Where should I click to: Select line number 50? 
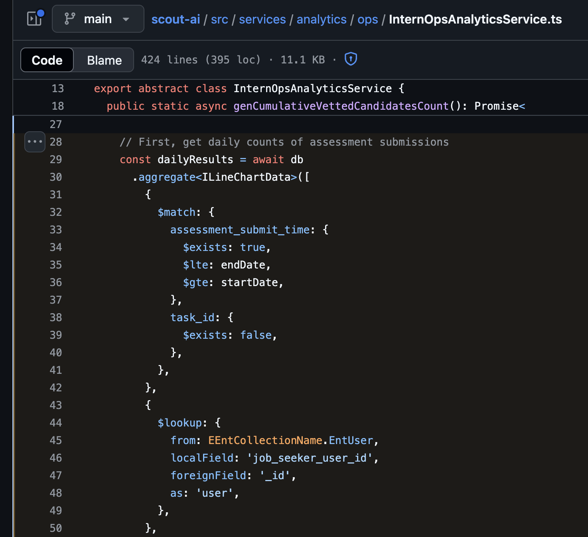click(x=56, y=528)
